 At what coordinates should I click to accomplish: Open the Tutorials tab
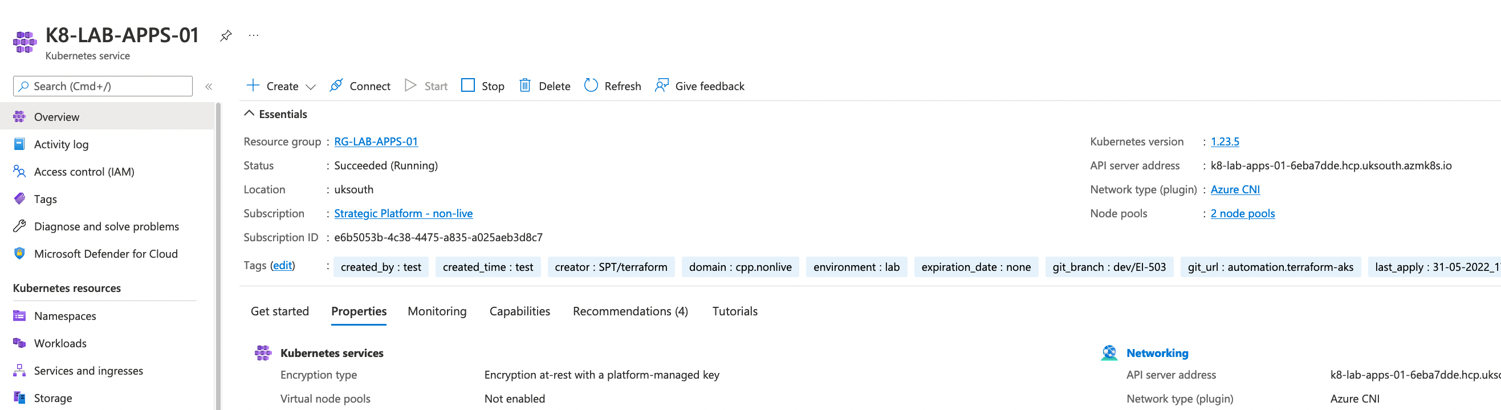pos(735,311)
